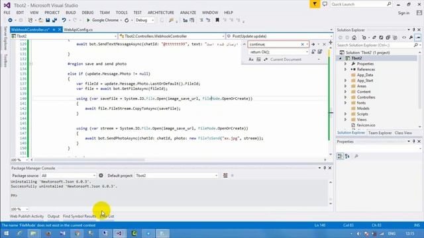Click the bookmark toggle icon in toolbar
424x238 pixels.
(217, 20)
